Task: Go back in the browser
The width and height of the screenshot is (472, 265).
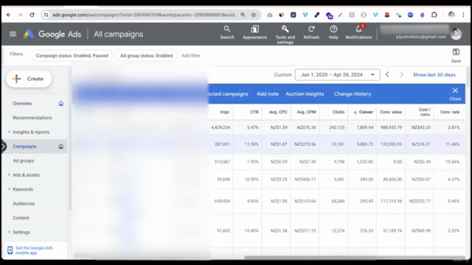Action: 9,15
